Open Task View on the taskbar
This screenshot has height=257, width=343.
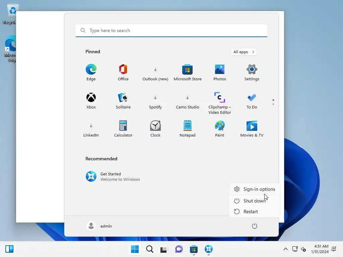[x=164, y=249]
